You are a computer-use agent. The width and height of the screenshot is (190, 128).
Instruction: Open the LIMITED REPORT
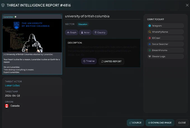111,61
